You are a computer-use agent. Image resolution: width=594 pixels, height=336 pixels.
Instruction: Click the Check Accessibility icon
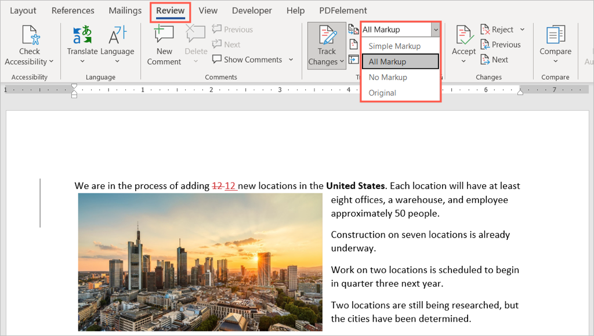pyautogui.click(x=29, y=36)
